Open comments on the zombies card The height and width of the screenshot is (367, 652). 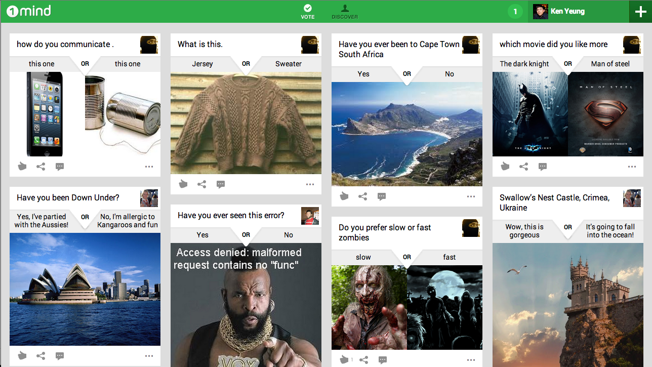click(383, 359)
